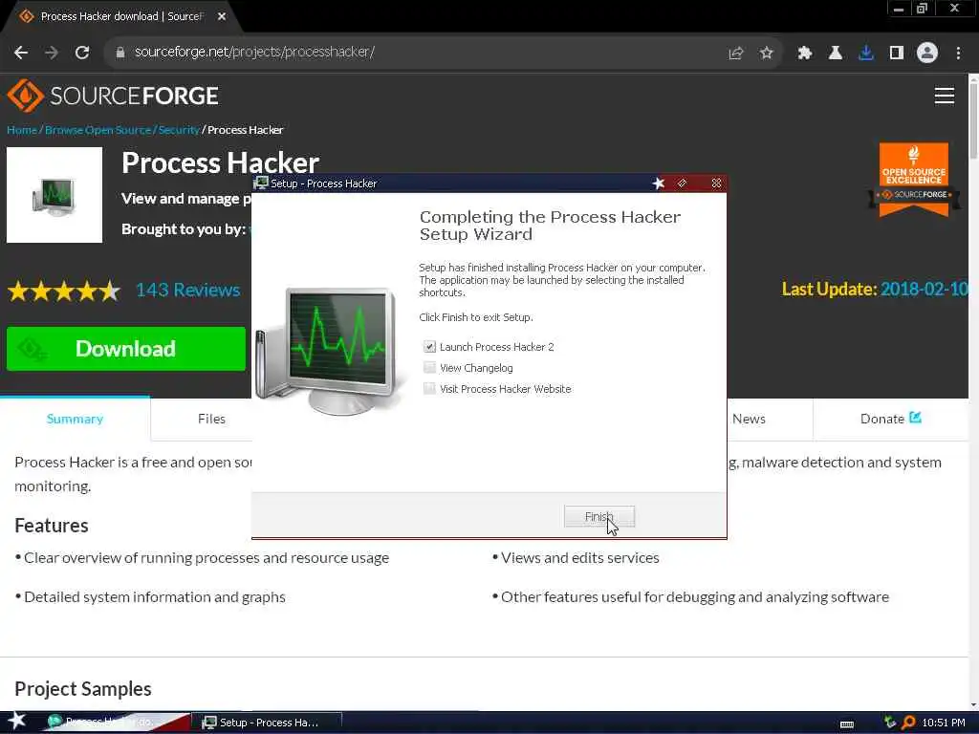Restore down the browser window
The width and height of the screenshot is (979, 734).
922,9
